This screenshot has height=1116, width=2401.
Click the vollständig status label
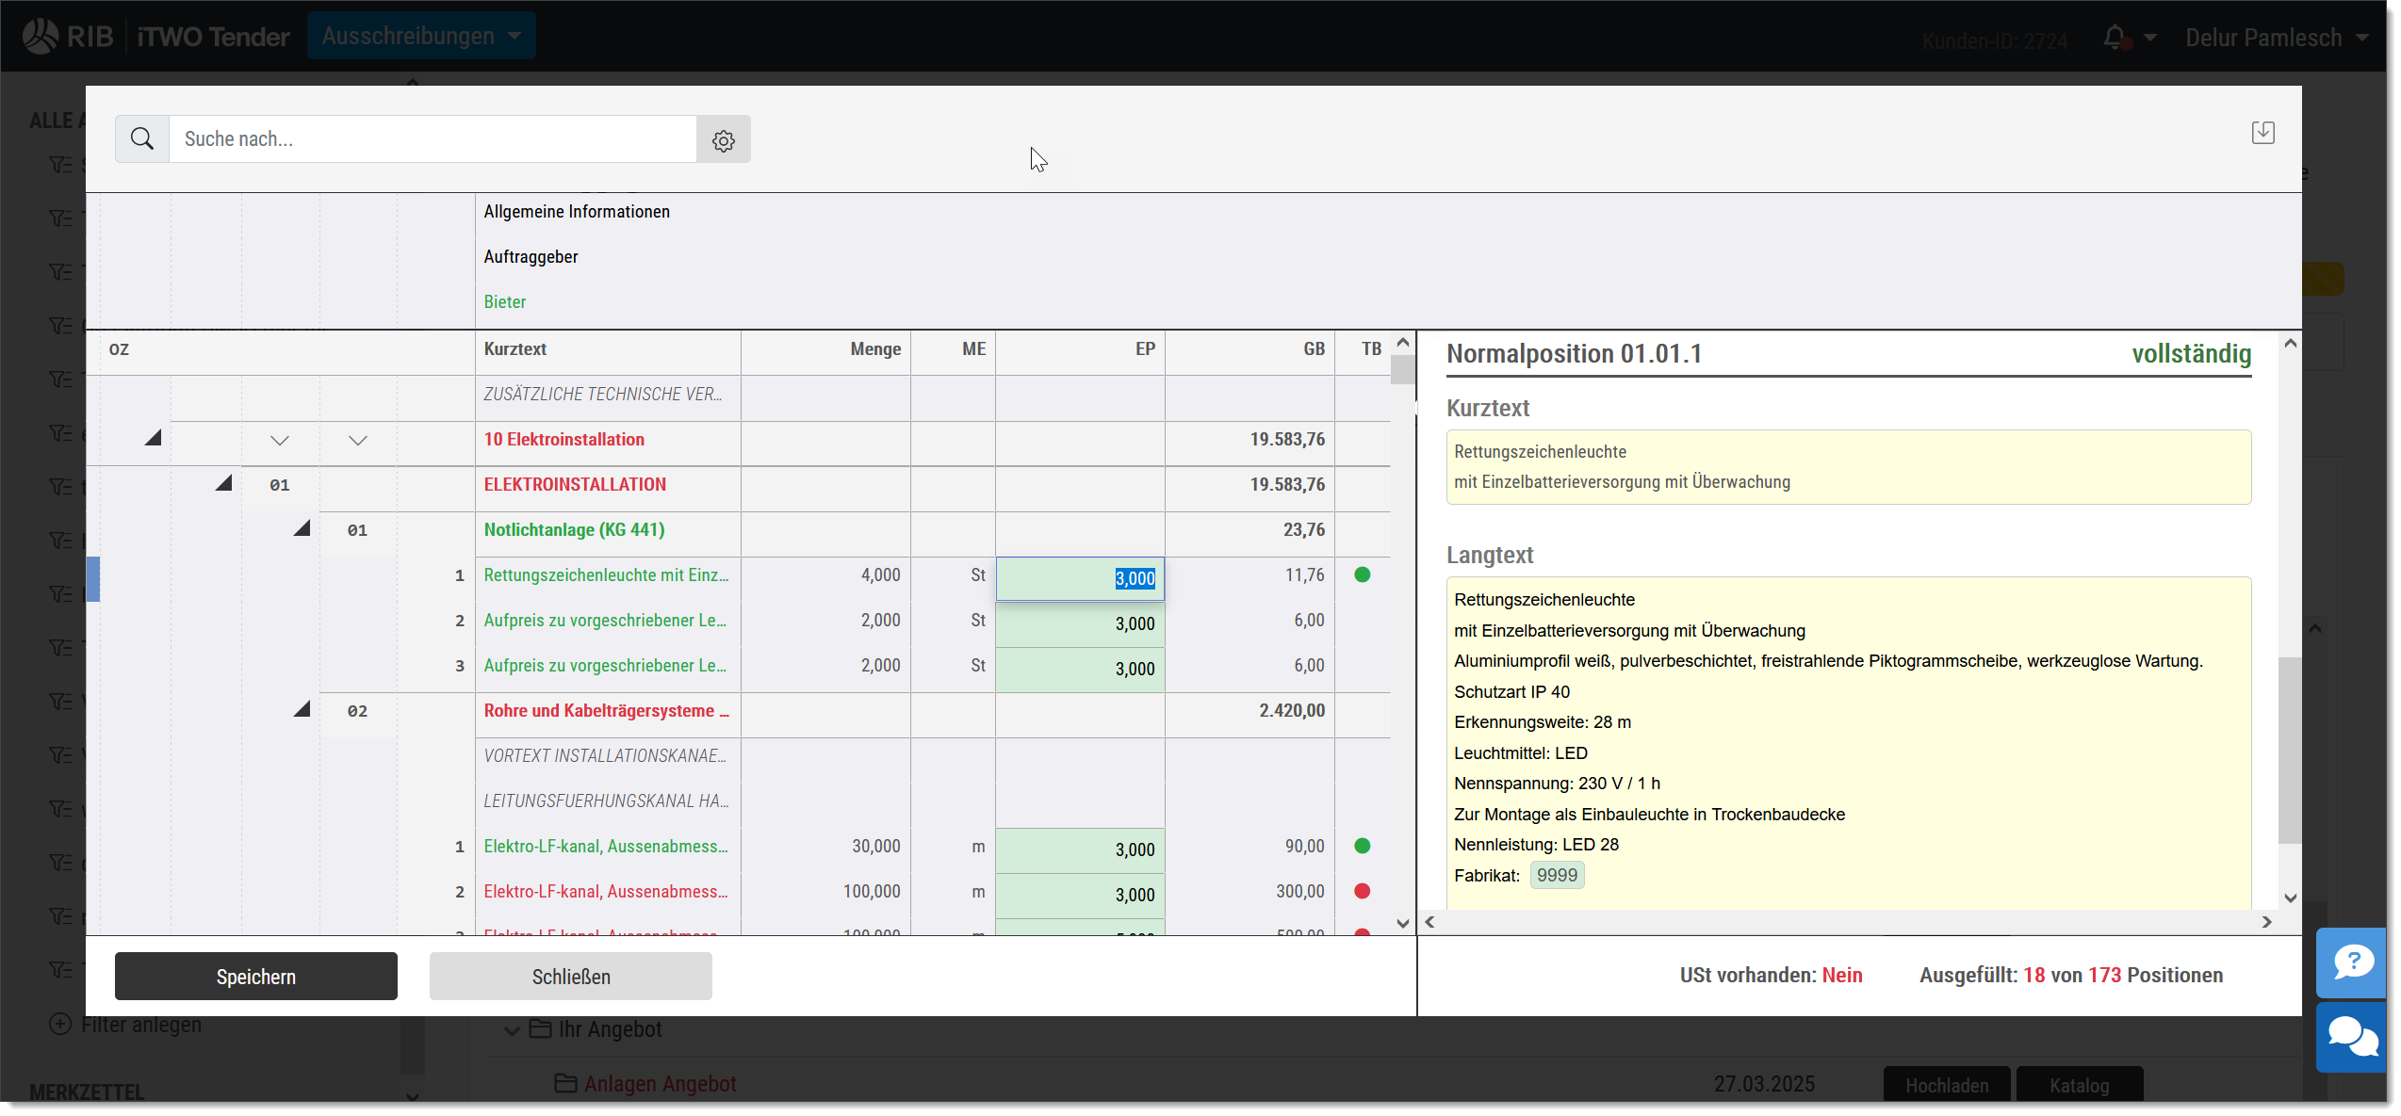pos(2191,353)
